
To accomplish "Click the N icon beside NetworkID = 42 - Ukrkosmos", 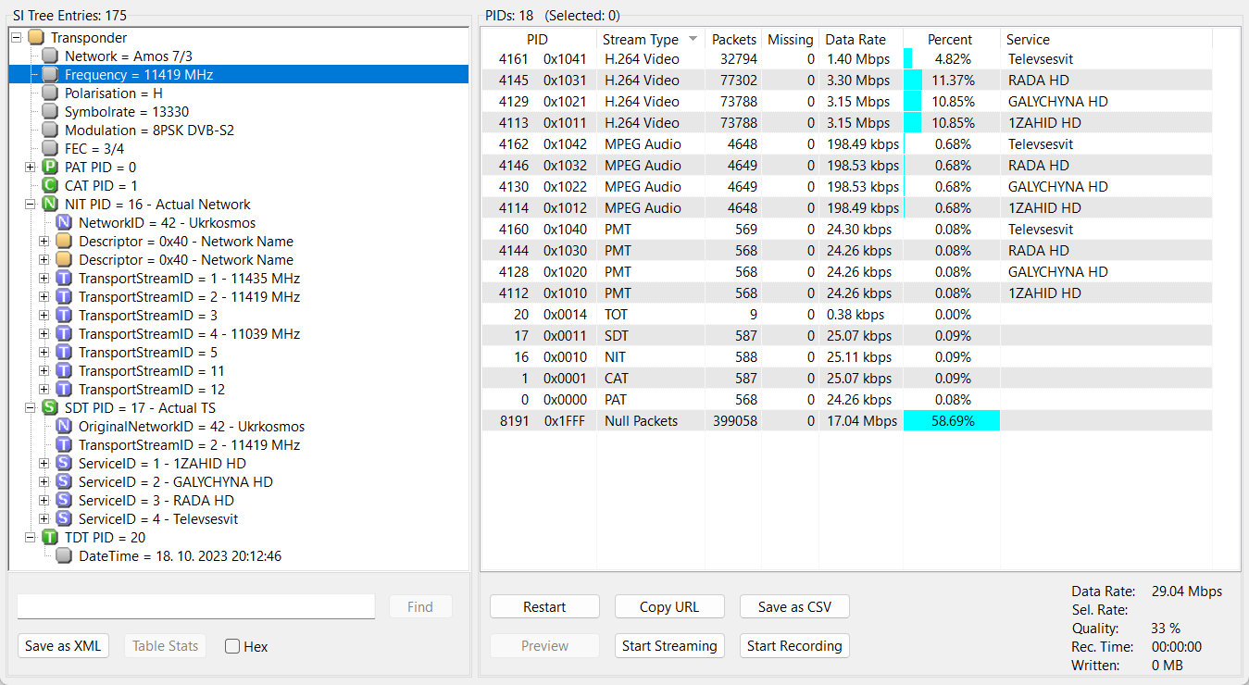I will 64,223.
